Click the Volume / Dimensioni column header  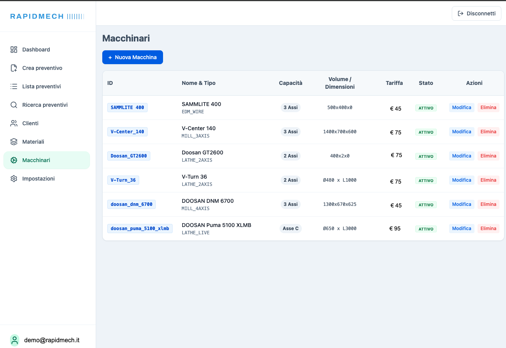[340, 83]
